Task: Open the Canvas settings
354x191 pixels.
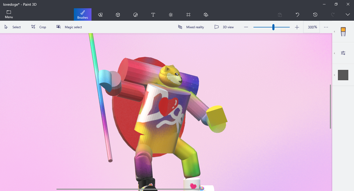Action: click(x=188, y=15)
